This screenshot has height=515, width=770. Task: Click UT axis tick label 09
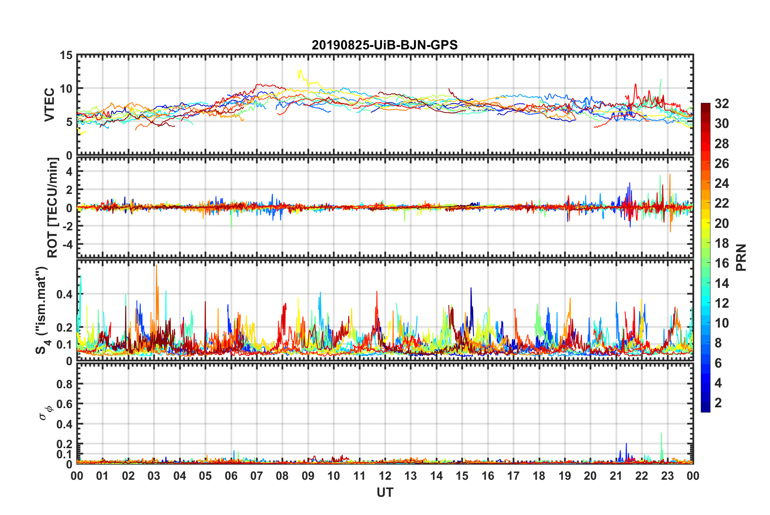click(x=308, y=476)
